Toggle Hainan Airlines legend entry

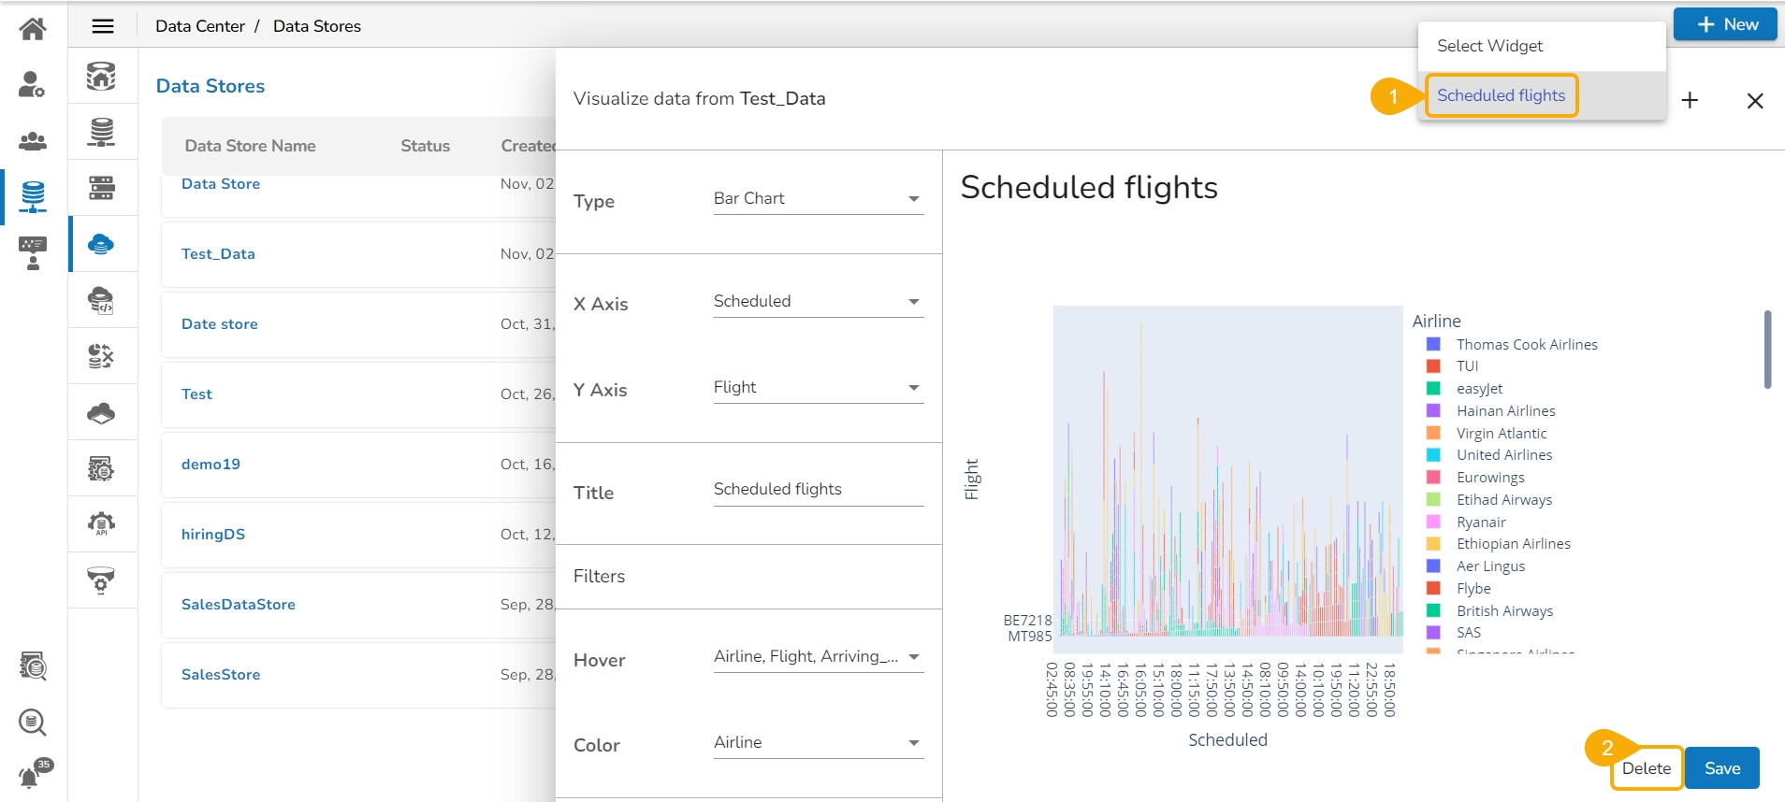point(1505,411)
